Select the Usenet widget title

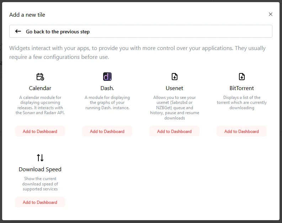click(x=174, y=88)
